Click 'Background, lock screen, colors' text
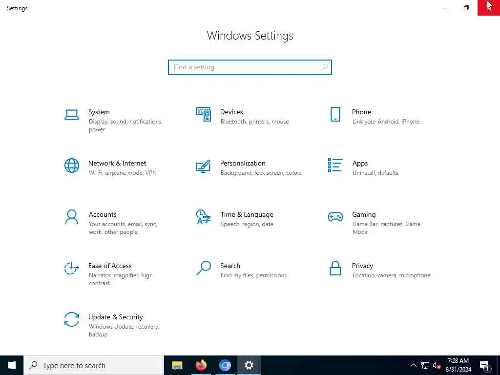The image size is (500, 375). pyautogui.click(x=261, y=173)
